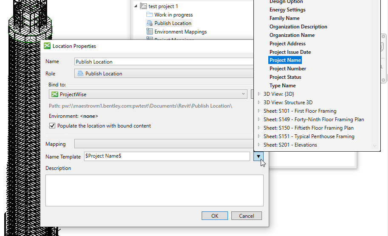Viewport: 388px width, 236px height.
Task: Expand Sheet: S149 - Forty-Ninth Floor Framing Plan
Action: pyautogui.click(x=259, y=119)
